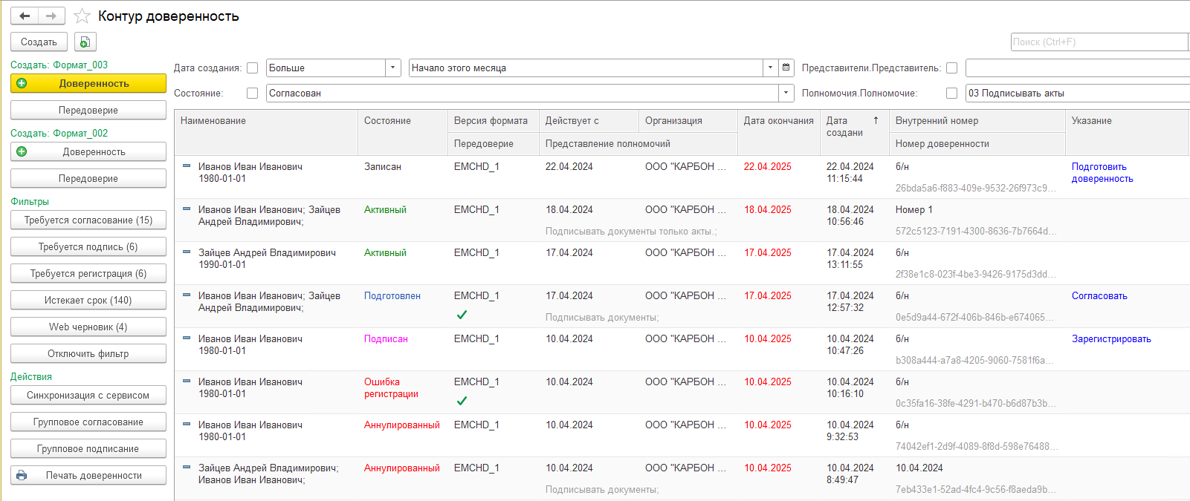Click row icon of 'Записан' Иванов entry
Screen dimensions: 1190x501
(187, 166)
